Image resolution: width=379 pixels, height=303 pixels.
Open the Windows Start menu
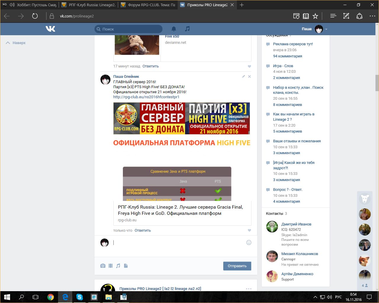[x=7, y=297]
